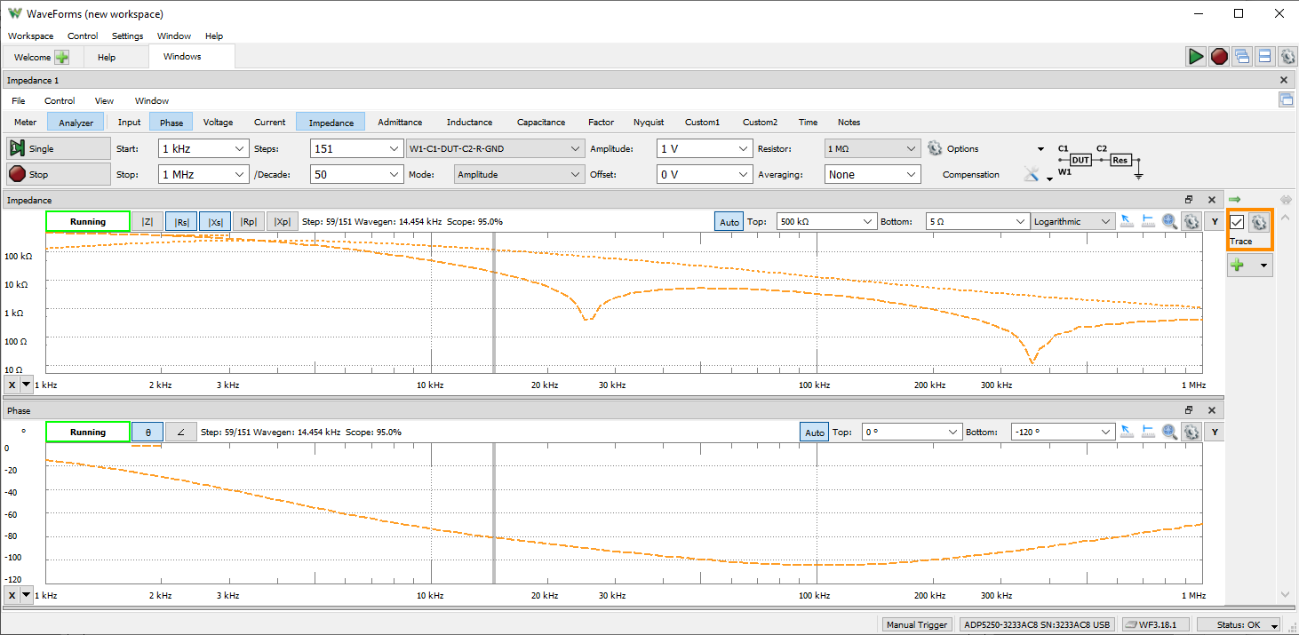Click the Compensation wrench icon
The width and height of the screenshot is (1299, 635).
coord(1032,174)
